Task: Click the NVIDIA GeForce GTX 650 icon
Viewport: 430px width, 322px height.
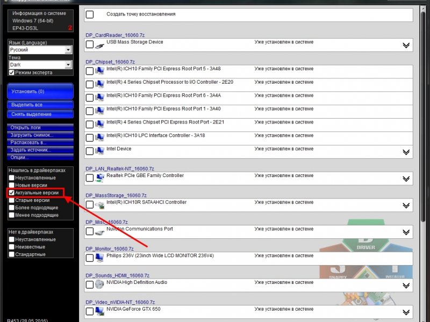Action: pos(99,311)
